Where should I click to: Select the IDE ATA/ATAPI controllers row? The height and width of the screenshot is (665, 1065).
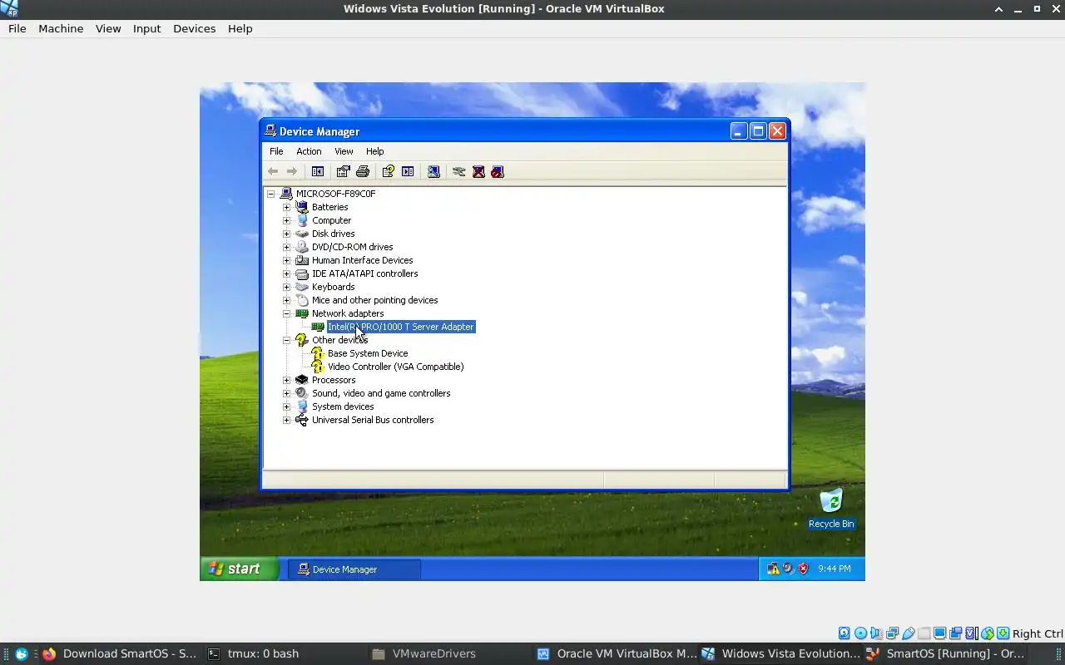pos(364,273)
